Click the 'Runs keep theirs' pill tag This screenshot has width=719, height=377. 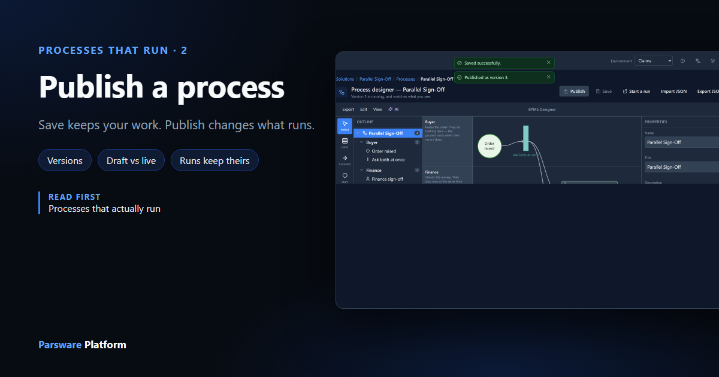coord(215,160)
